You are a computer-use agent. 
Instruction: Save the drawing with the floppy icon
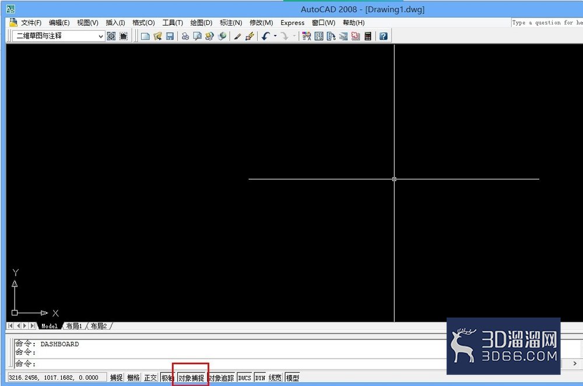point(170,36)
